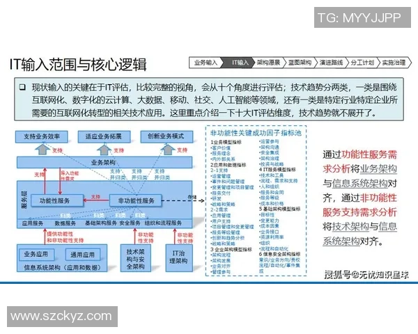Click the 管理参与 indicator

(221, 271)
